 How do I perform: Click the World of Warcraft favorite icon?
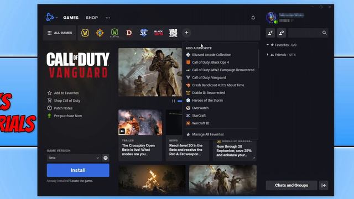point(85,33)
